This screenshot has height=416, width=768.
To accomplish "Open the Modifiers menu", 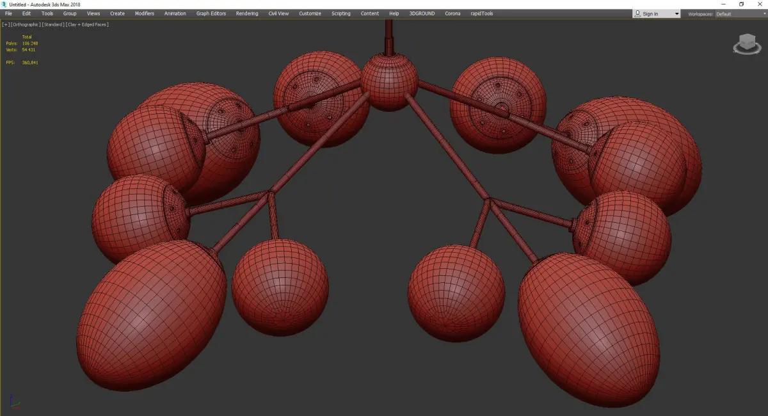I will click(x=145, y=13).
